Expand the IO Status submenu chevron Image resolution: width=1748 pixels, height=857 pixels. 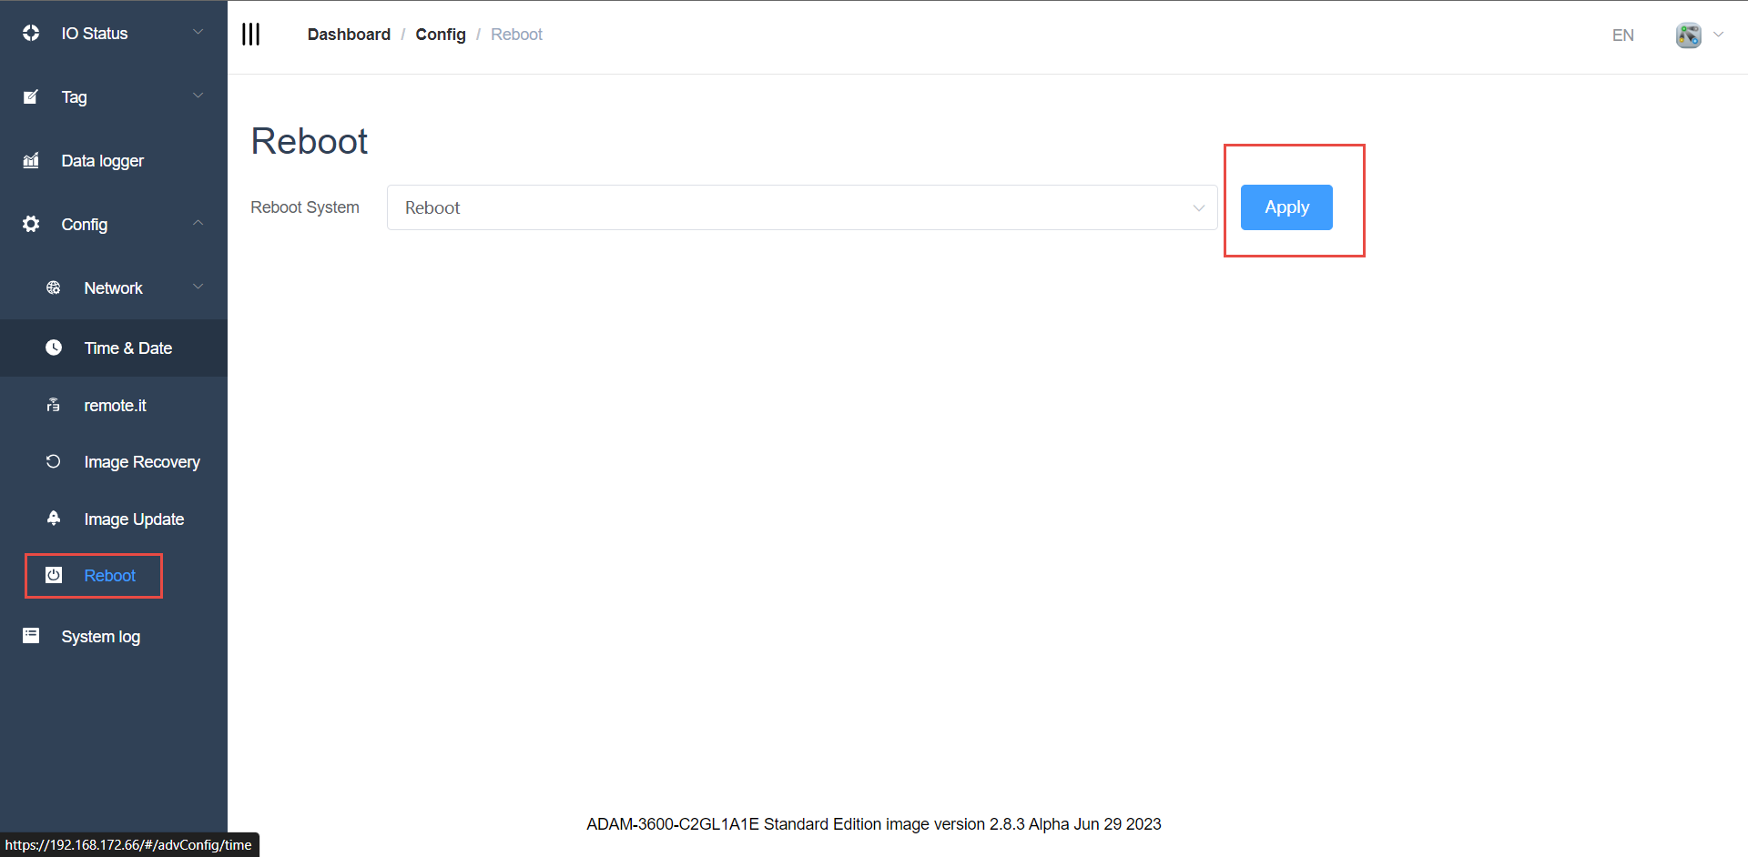198,33
